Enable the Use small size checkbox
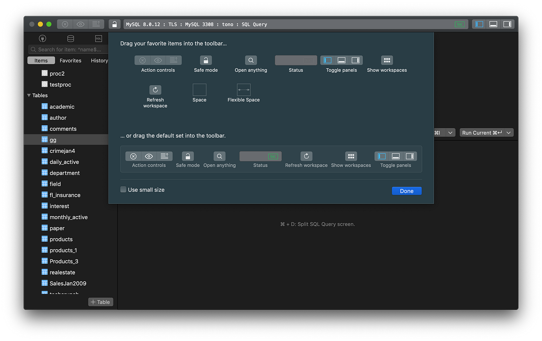The width and height of the screenshot is (542, 341). coord(123,189)
